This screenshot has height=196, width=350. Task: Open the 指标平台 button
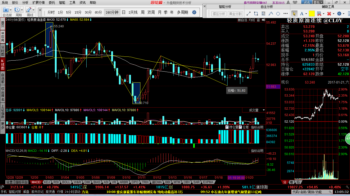(x=21, y=182)
